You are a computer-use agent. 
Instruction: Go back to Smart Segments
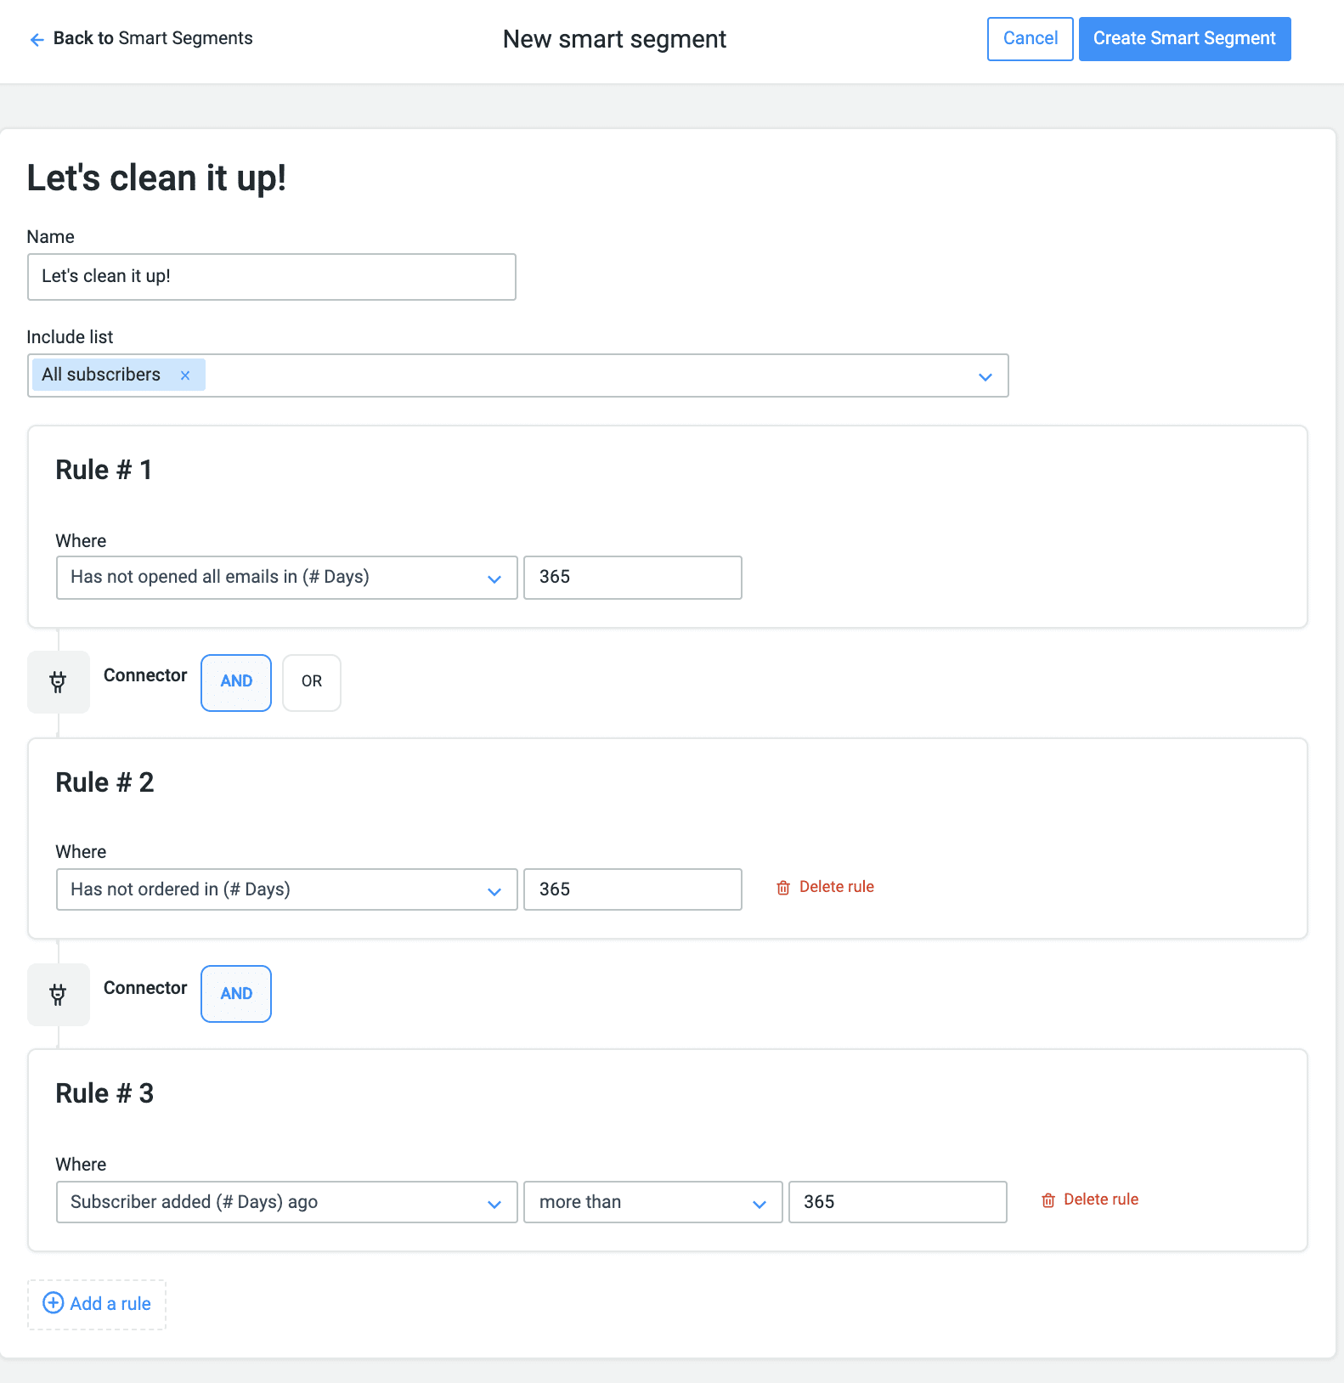point(153,39)
